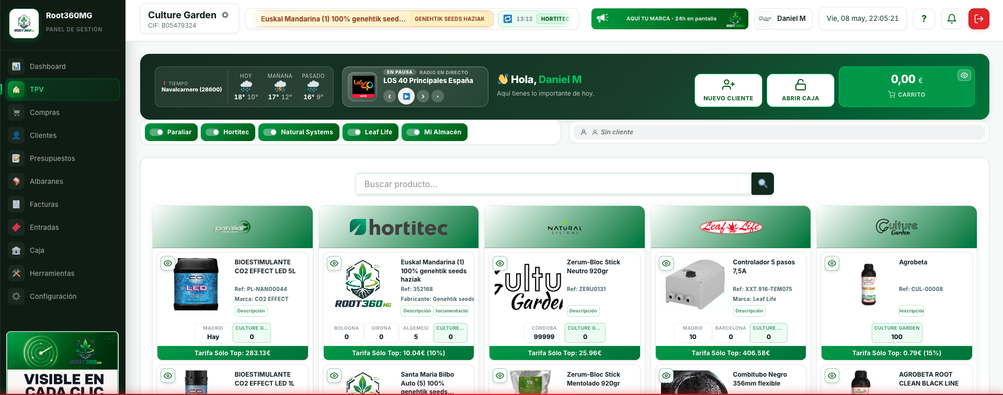Click the refresh icon next to 13:12
The width and height of the screenshot is (1003, 395).
[x=507, y=19]
